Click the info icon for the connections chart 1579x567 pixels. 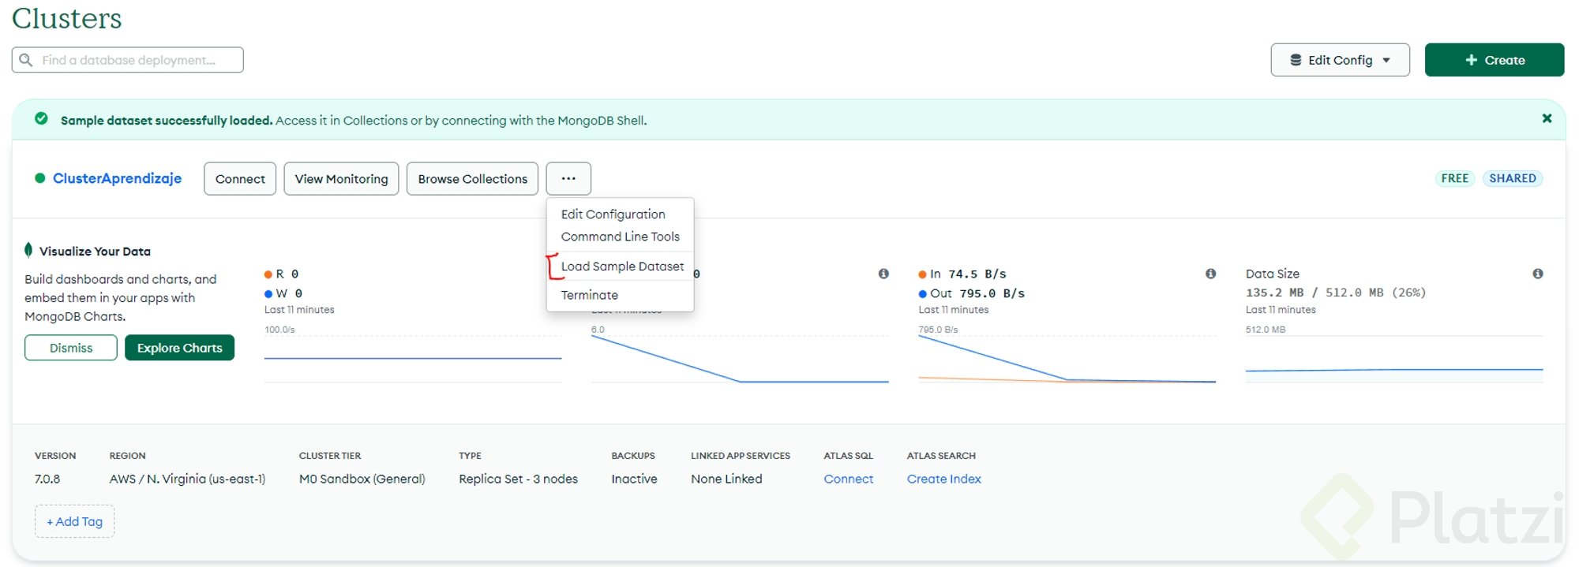883,274
